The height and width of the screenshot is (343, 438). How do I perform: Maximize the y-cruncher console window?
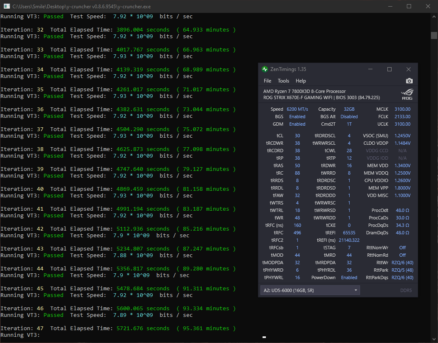pyautogui.click(x=409, y=6)
